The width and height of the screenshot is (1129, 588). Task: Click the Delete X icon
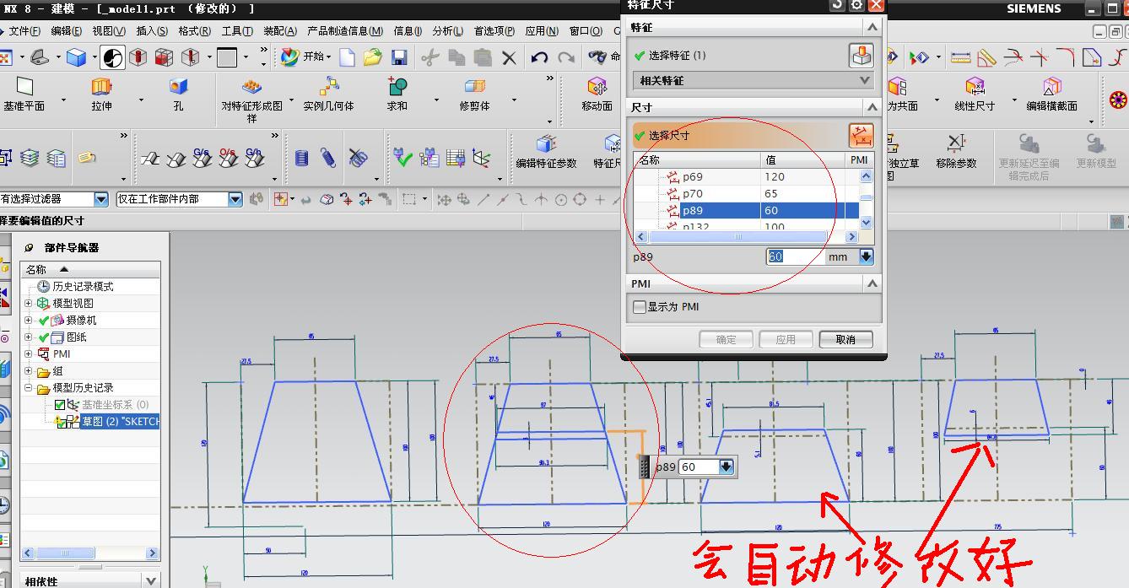(509, 57)
